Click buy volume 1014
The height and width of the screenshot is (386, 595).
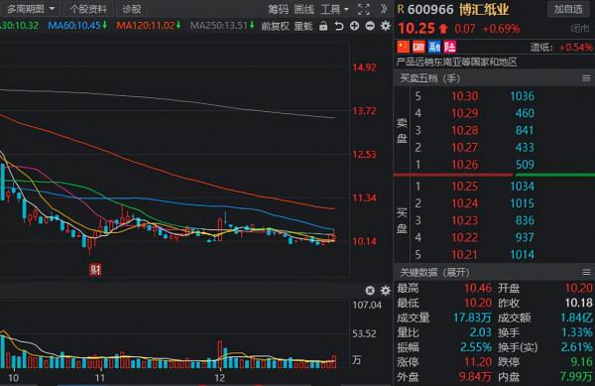point(523,254)
